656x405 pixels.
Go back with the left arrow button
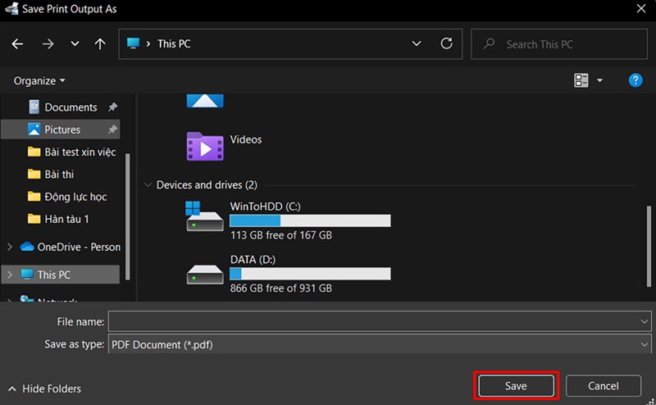tap(17, 44)
